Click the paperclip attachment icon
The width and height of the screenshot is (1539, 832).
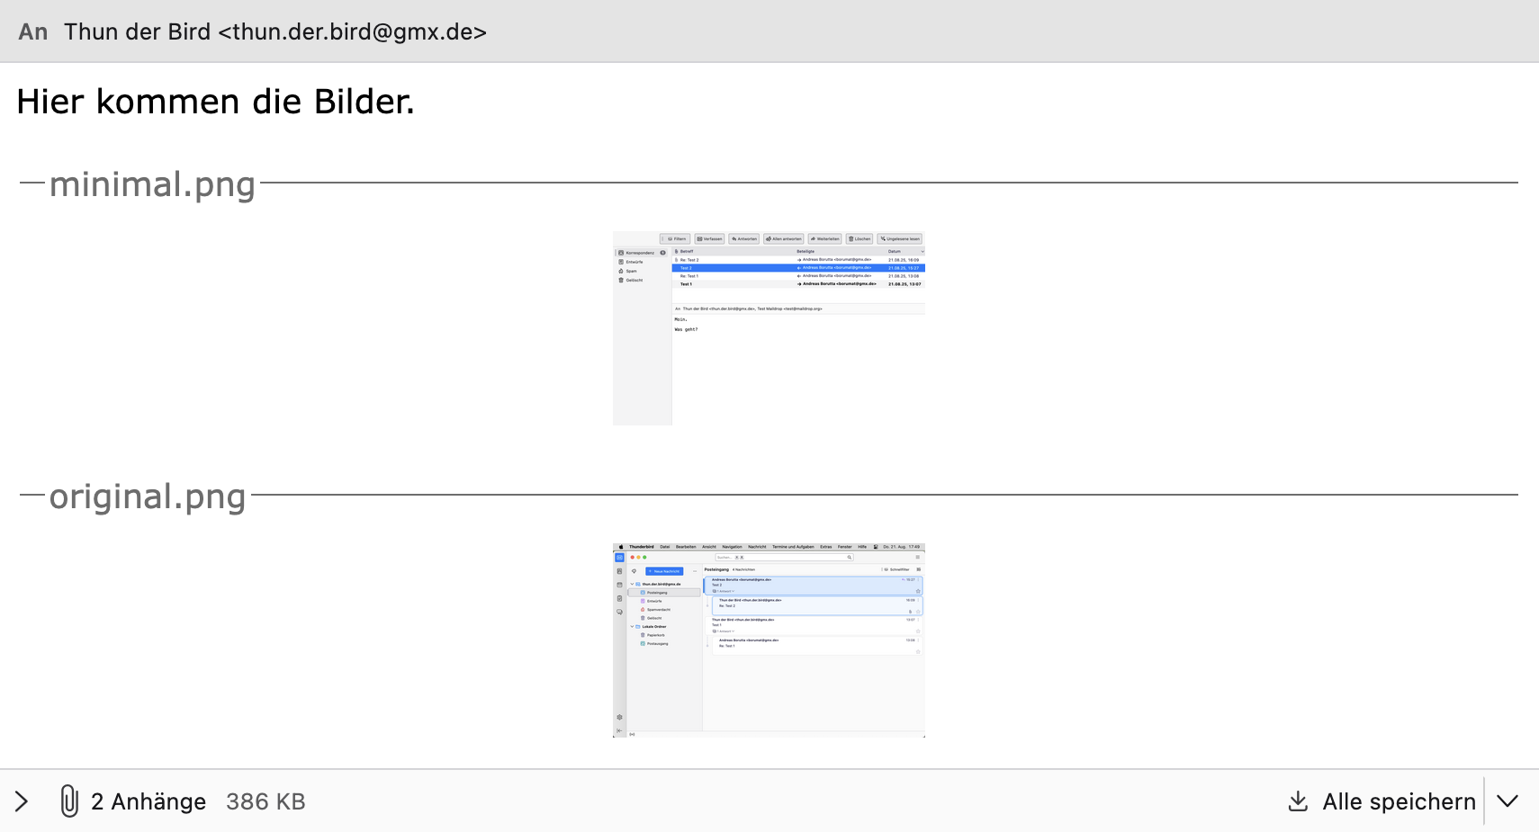coord(69,801)
